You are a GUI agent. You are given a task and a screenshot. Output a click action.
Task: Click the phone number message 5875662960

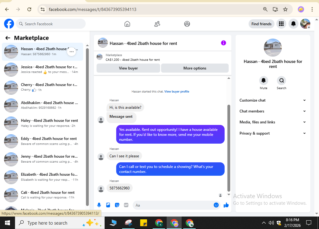pos(119,188)
